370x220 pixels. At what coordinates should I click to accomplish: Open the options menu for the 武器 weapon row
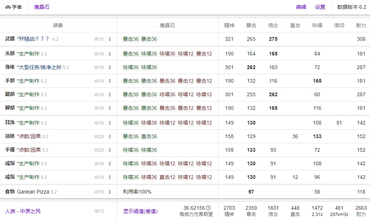click(x=111, y=39)
